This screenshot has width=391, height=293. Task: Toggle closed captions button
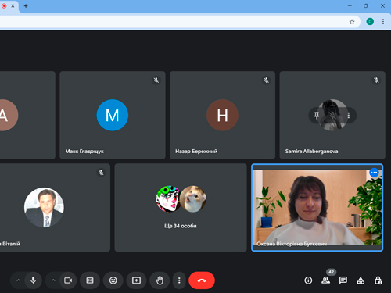pyautogui.click(x=90, y=280)
